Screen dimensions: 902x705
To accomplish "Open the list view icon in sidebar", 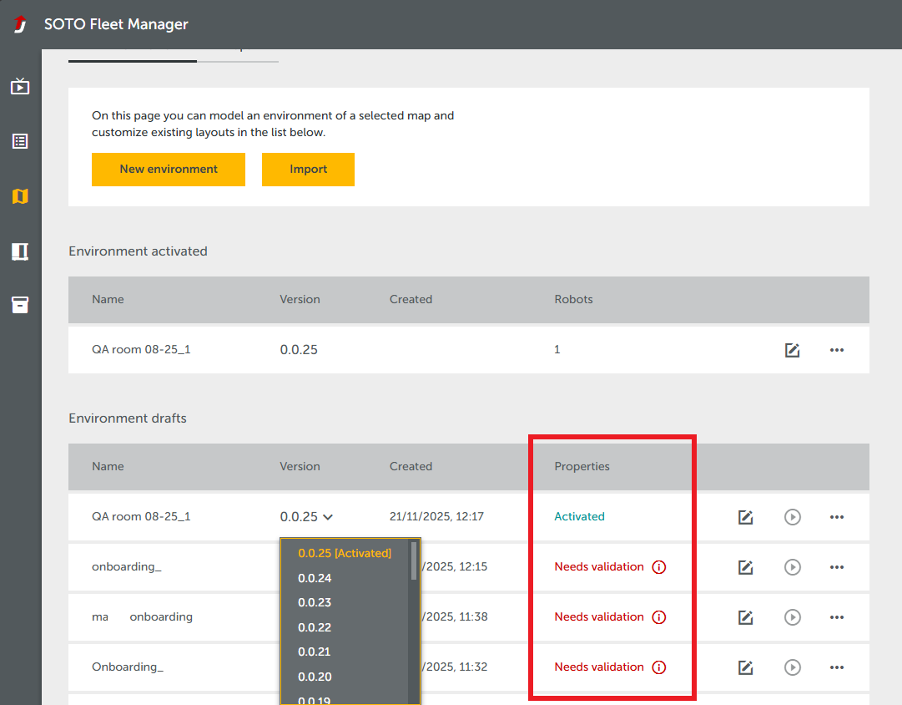I will click(x=20, y=141).
